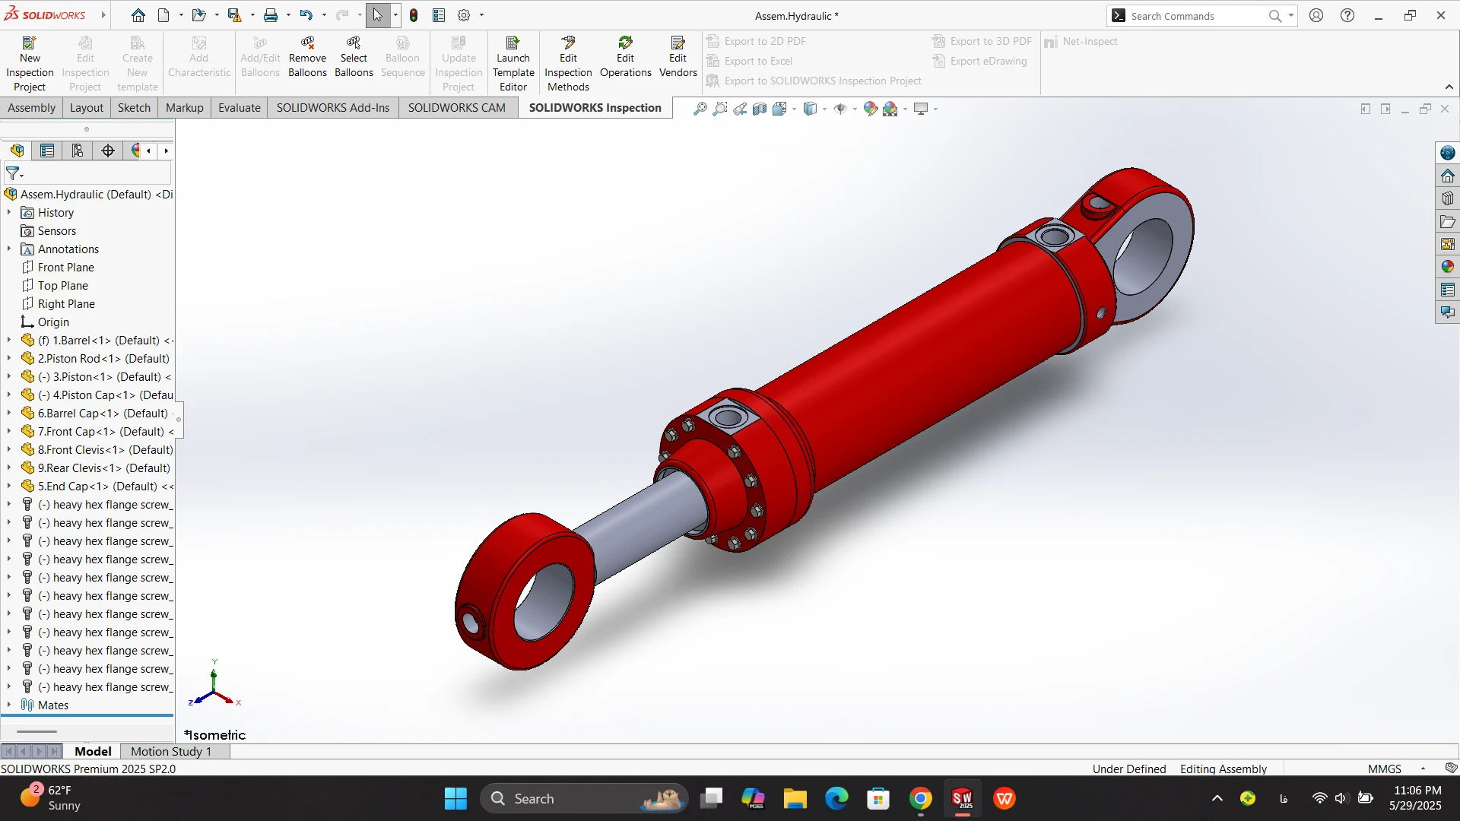
Task: Open the FeatureManager Design Tree tab
Action: 17,151
